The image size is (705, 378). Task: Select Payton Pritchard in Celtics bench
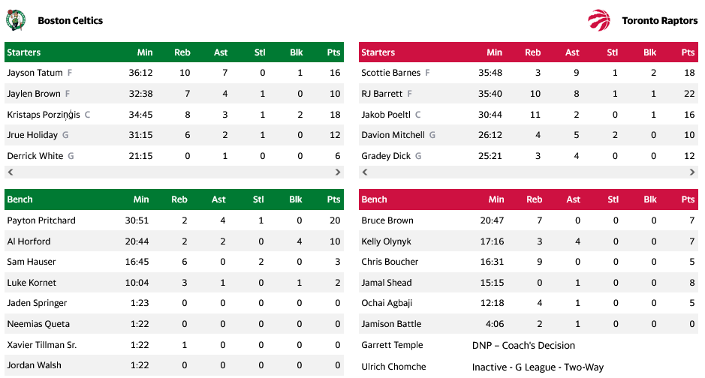coord(41,220)
